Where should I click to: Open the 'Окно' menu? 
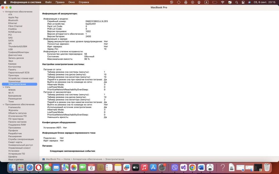point(71,2)
